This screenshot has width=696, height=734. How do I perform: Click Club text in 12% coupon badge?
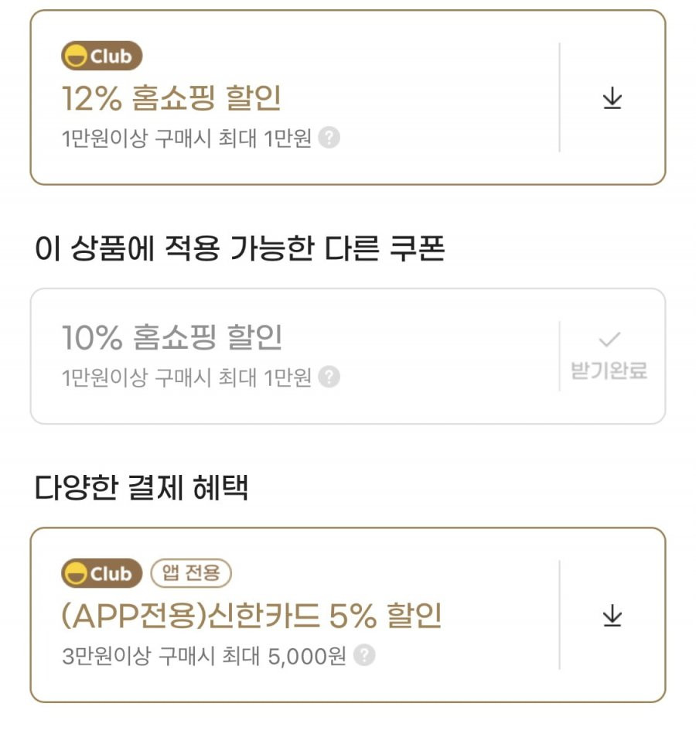point(111,56)
